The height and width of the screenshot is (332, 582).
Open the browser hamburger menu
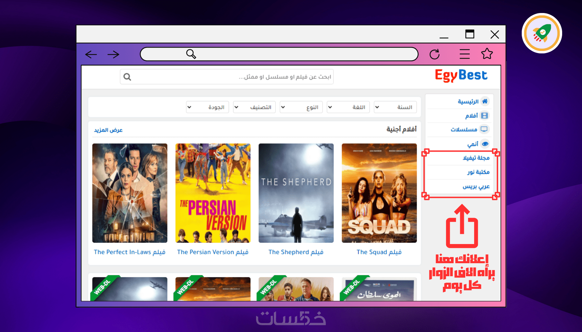coord(465,54)
